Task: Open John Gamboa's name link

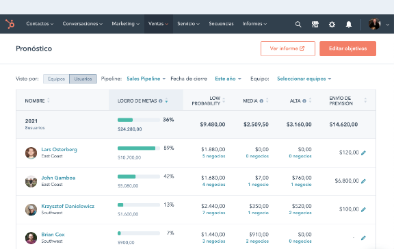Action: (58, 178)
